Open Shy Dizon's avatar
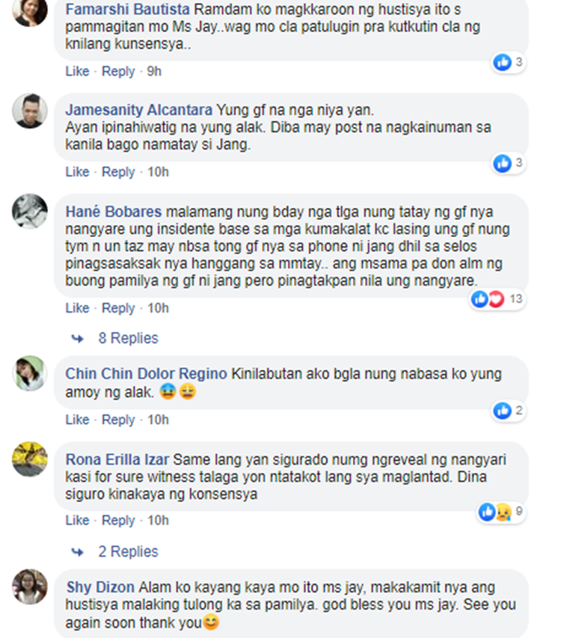Viewport: 561px width, 638px height. coord(30,586)
